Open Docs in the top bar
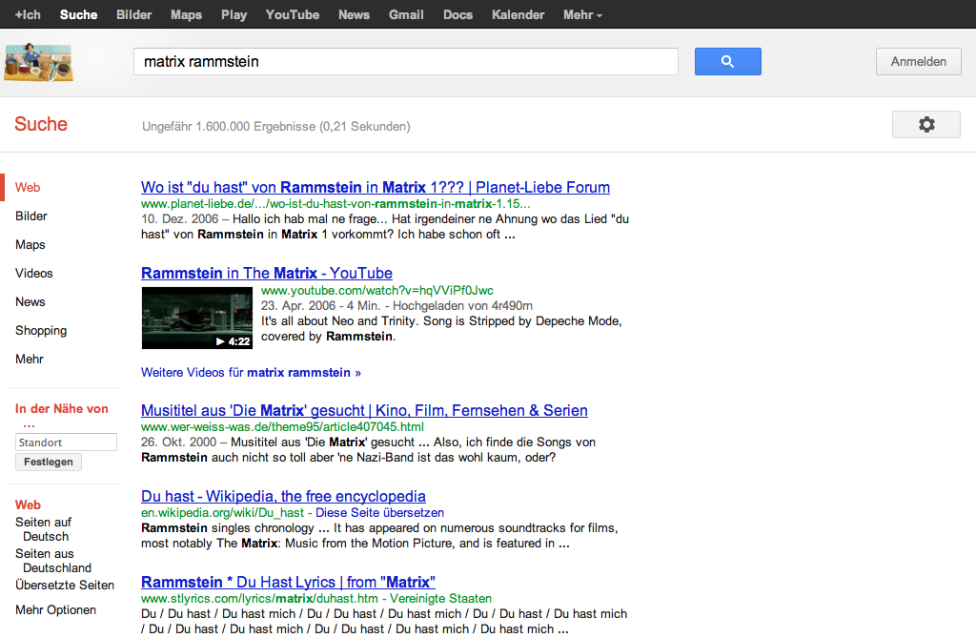This screenshot has width=976, height=638. (457, 14)
